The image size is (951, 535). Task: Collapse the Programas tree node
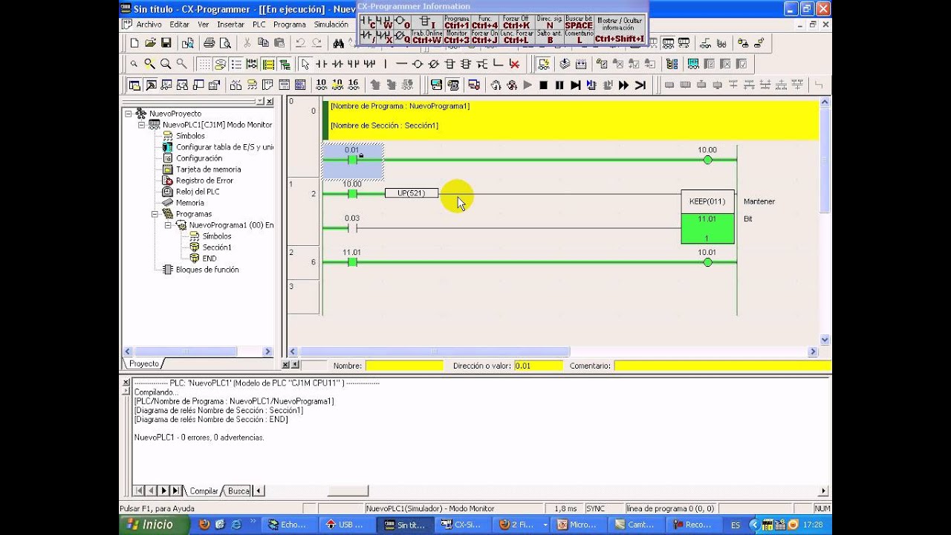tap(155, 214)
